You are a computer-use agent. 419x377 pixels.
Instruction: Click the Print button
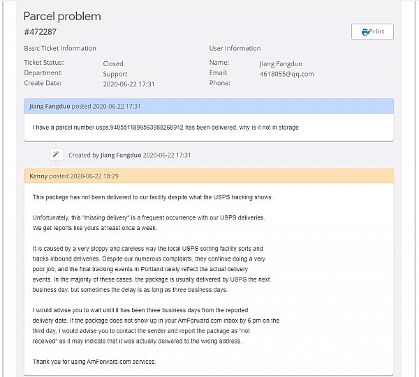(372, 31)
